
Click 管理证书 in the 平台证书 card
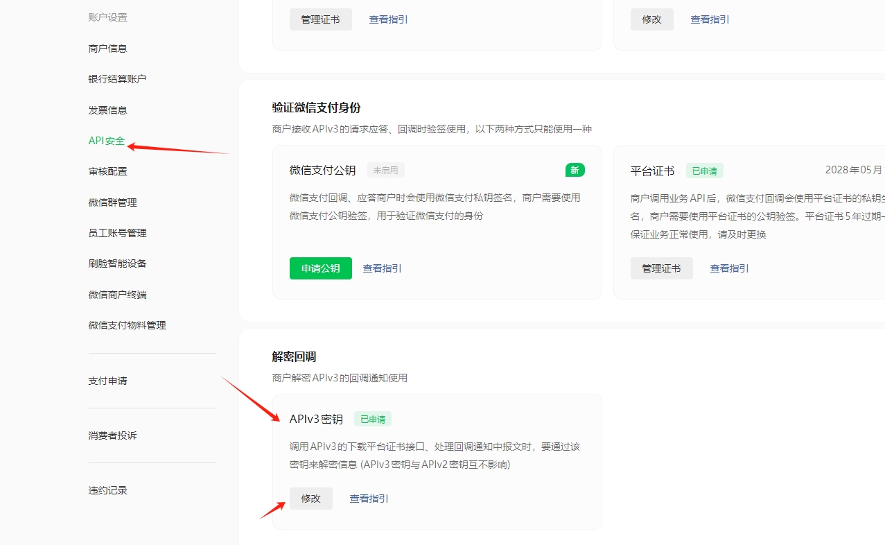coord(661,268)
